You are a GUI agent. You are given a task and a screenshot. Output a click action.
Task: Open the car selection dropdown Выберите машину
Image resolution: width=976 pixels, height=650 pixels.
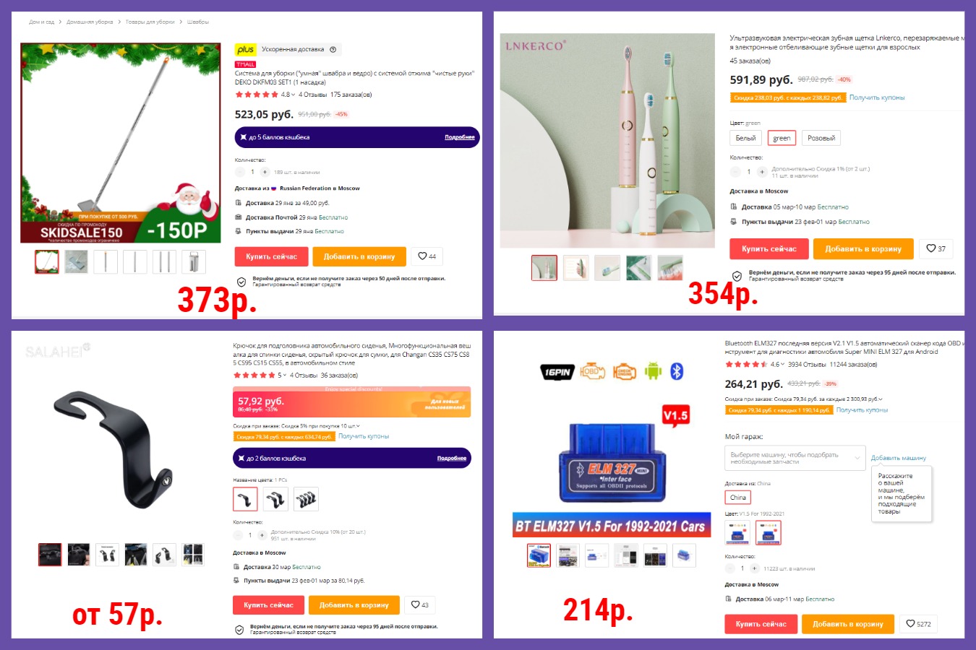click(x=795, y=458)
